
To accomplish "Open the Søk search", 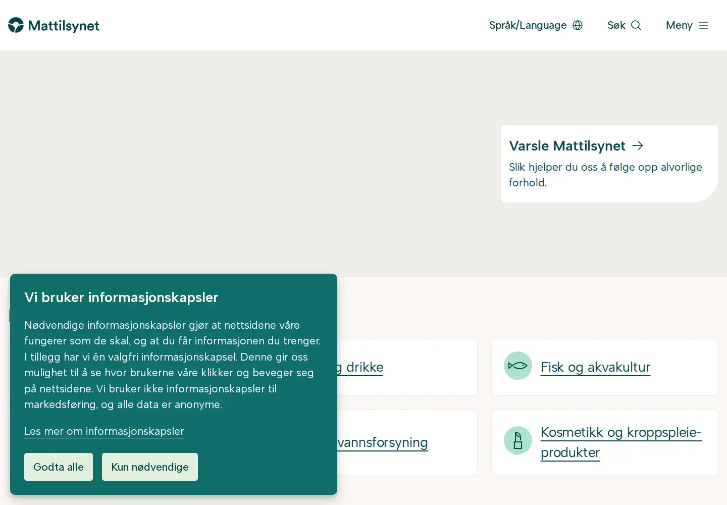I will [x=624, y=25].
